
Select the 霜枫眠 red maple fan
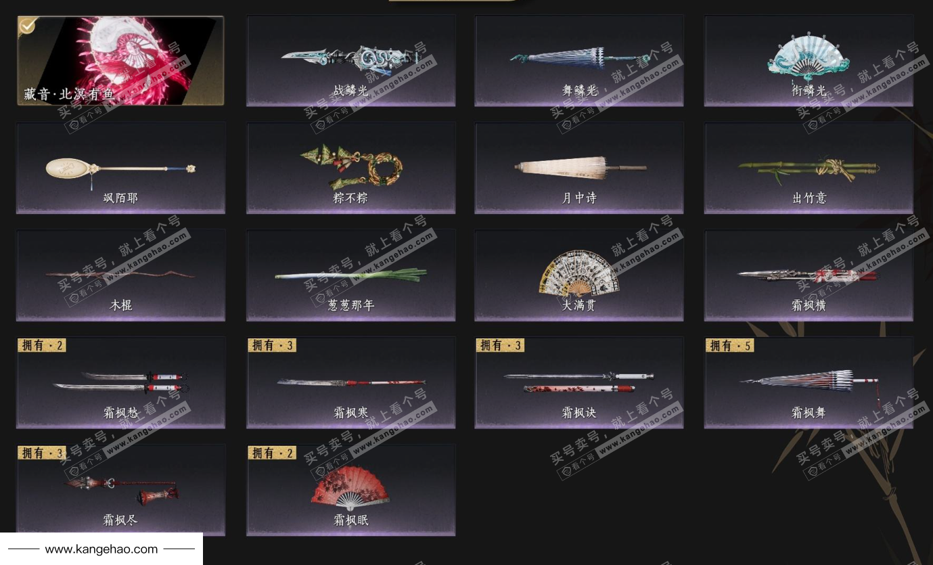350,491
